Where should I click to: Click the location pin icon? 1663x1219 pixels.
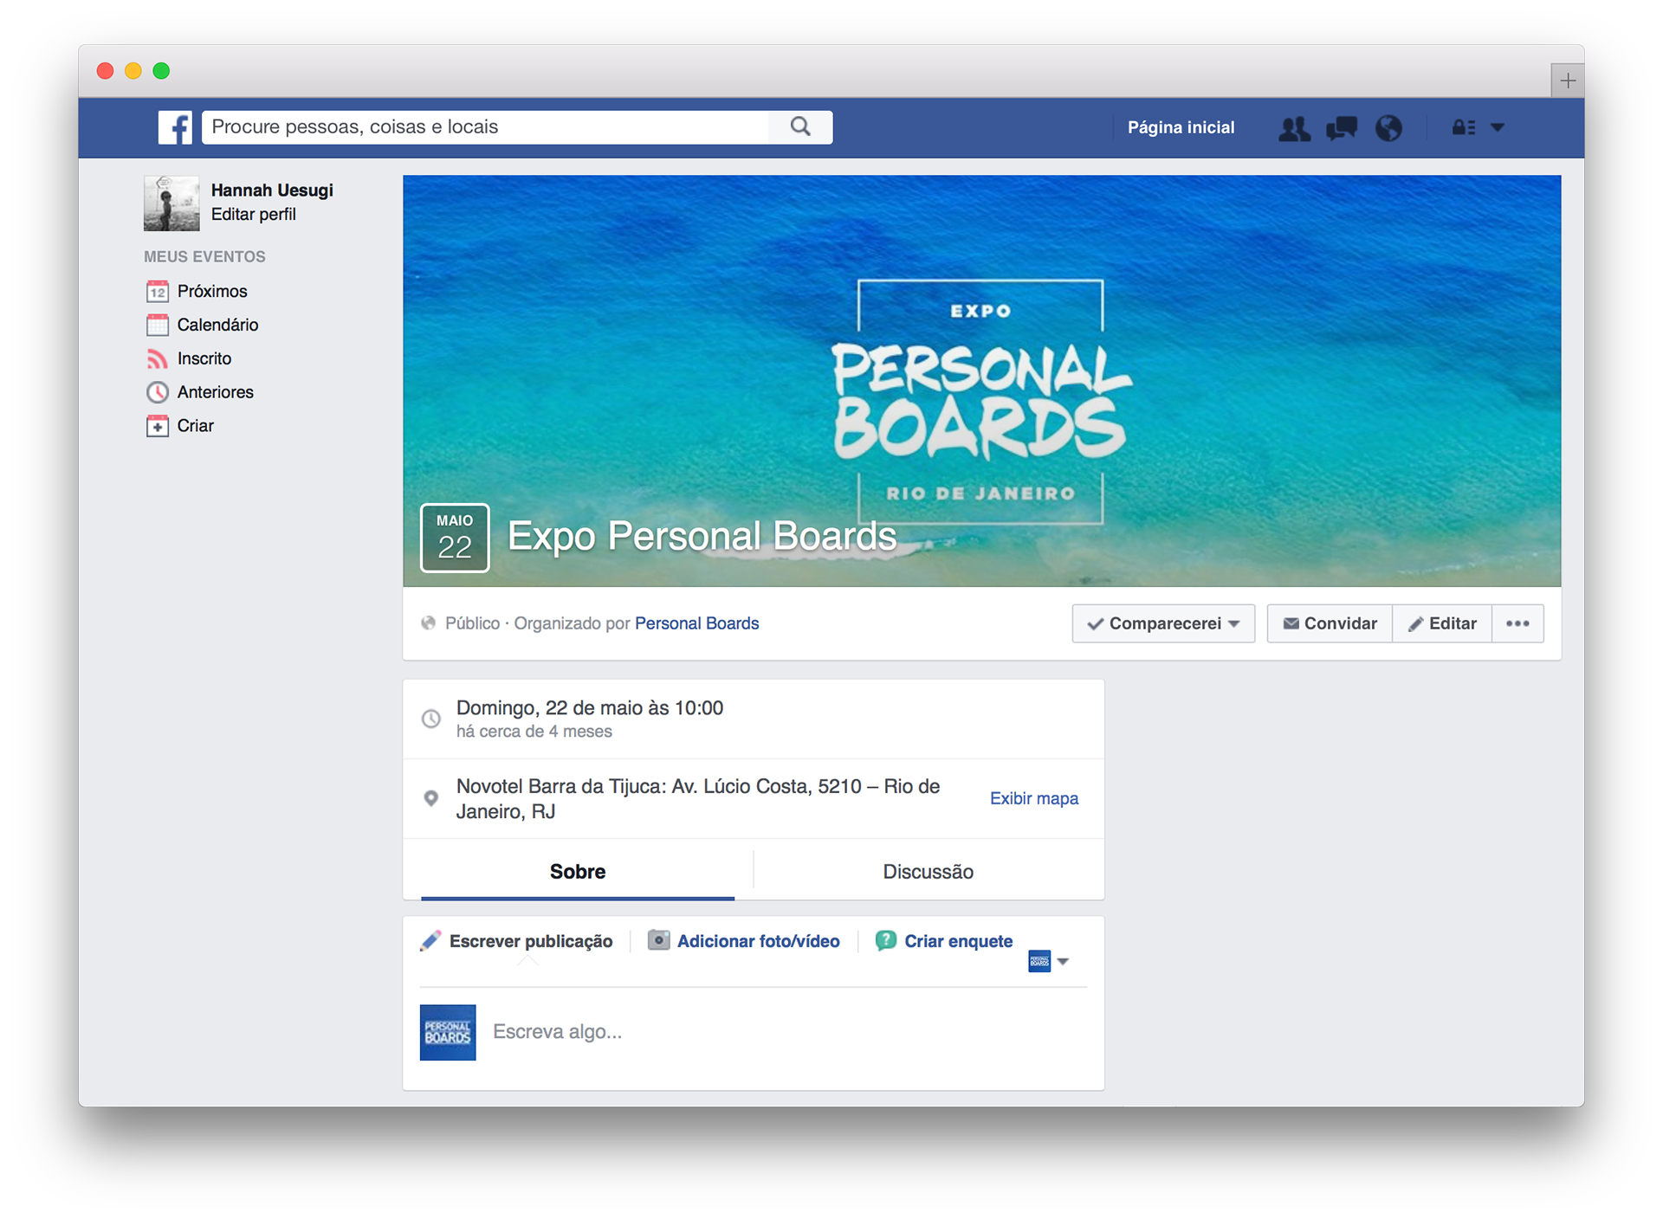coord(430,798)
